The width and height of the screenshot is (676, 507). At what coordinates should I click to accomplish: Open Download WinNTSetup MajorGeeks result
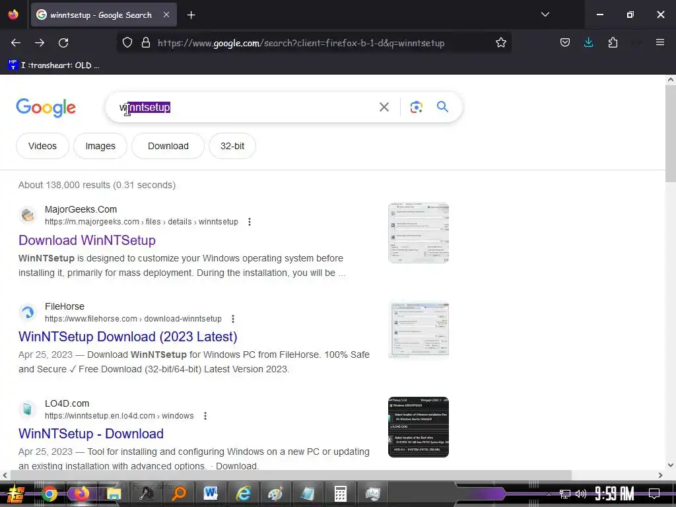[x=87, y=240]
